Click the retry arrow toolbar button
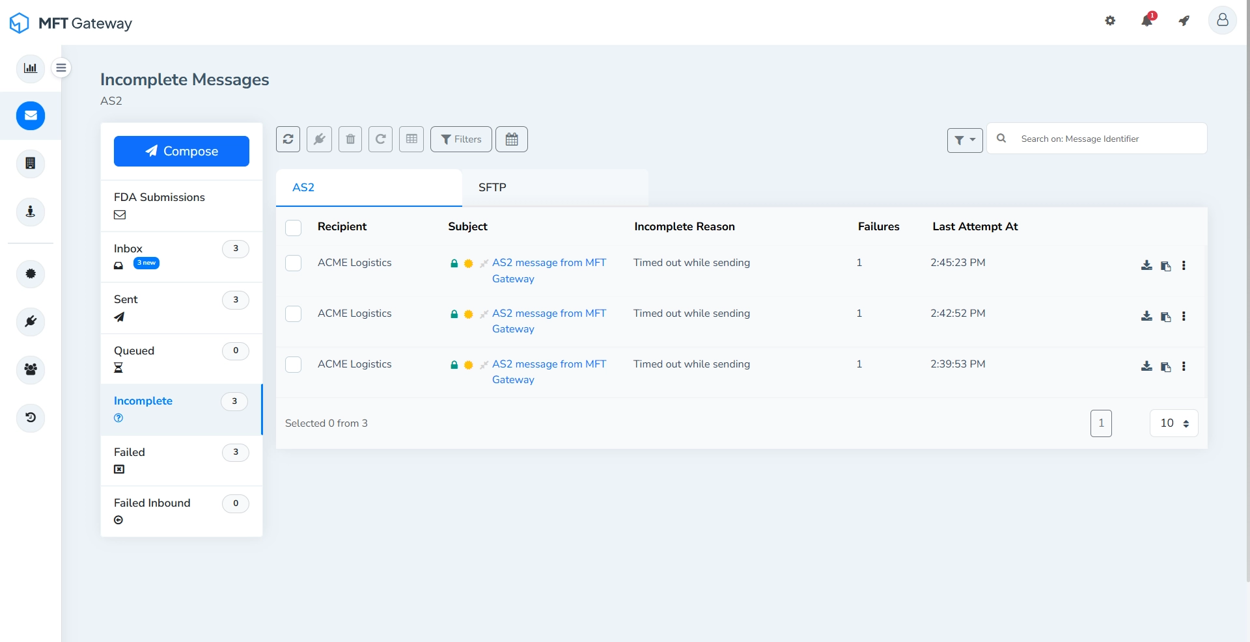The image size is (1250, 642). 381,139
